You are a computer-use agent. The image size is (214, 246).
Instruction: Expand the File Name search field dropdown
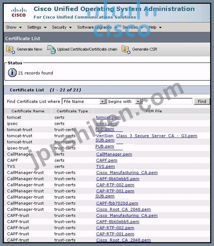[102, 101]
